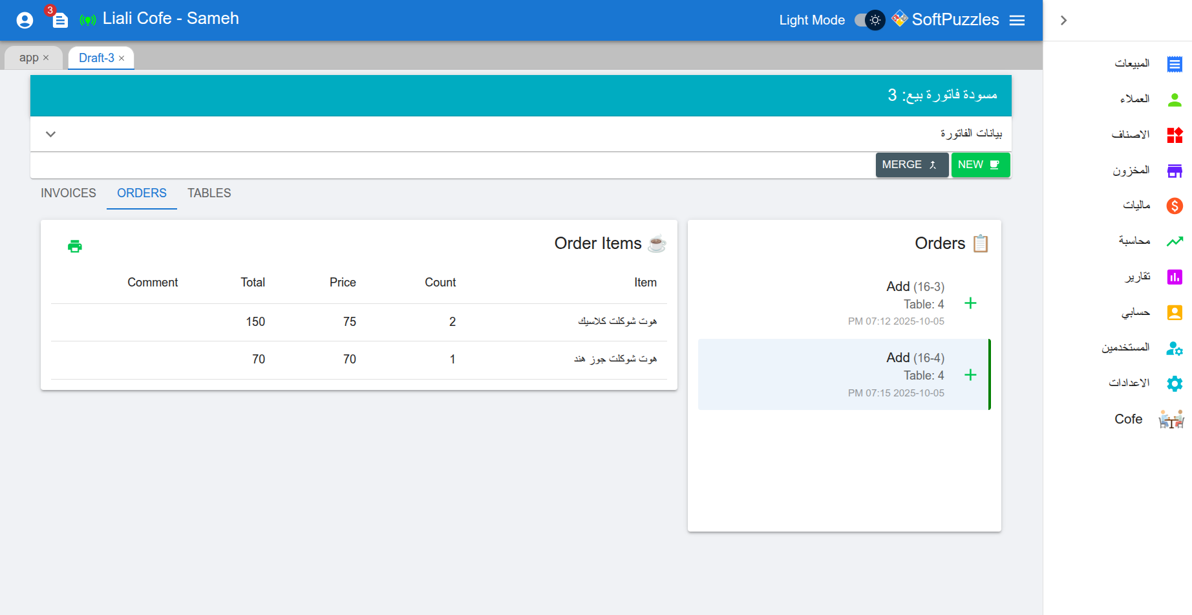The height and width of the screenshot is (615, 1192).
Task: Click the plus icon for order 16-4
Action: tap(970, 375)
